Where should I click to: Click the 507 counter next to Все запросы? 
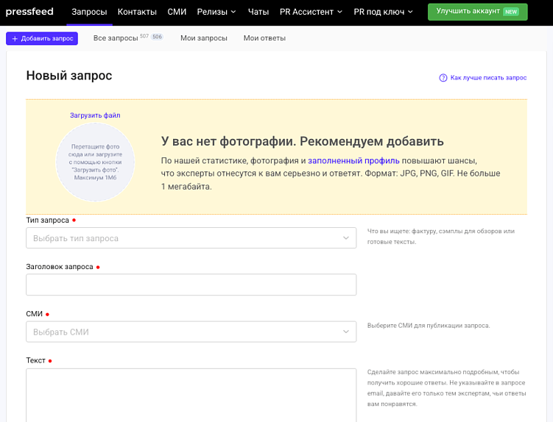(144, 36)
